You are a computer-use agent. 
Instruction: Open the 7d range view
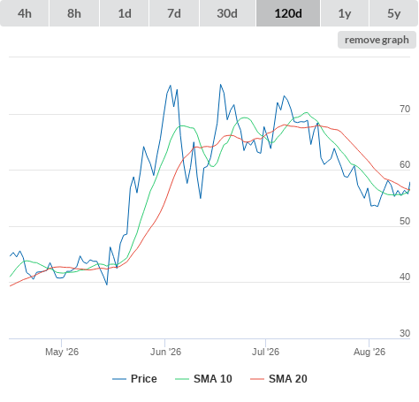[x=174, y=13]
